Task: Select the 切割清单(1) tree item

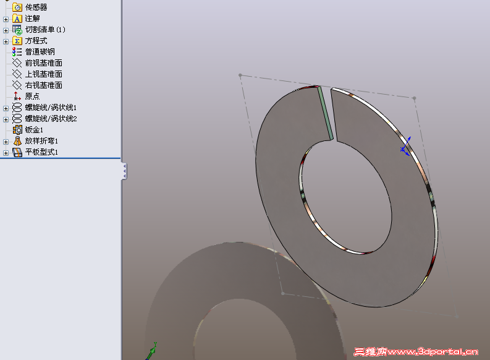Action: (x=45, y=30)
